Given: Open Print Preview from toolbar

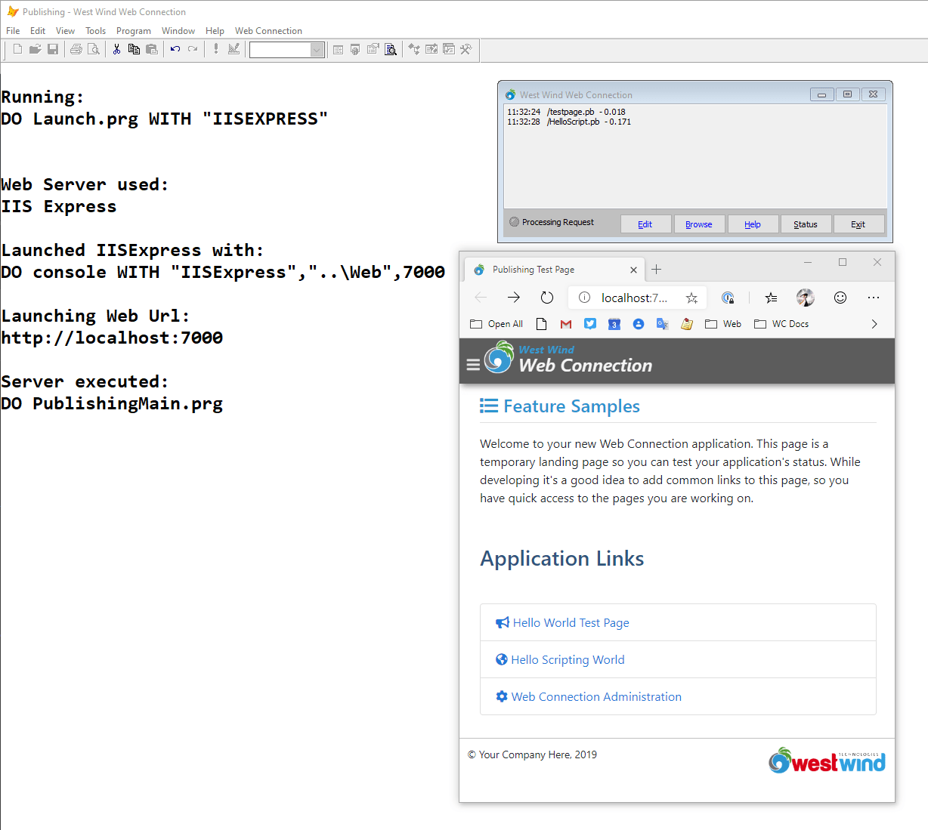Looking at the screenshot, I should pyautogui.click(x=94, y=49).
